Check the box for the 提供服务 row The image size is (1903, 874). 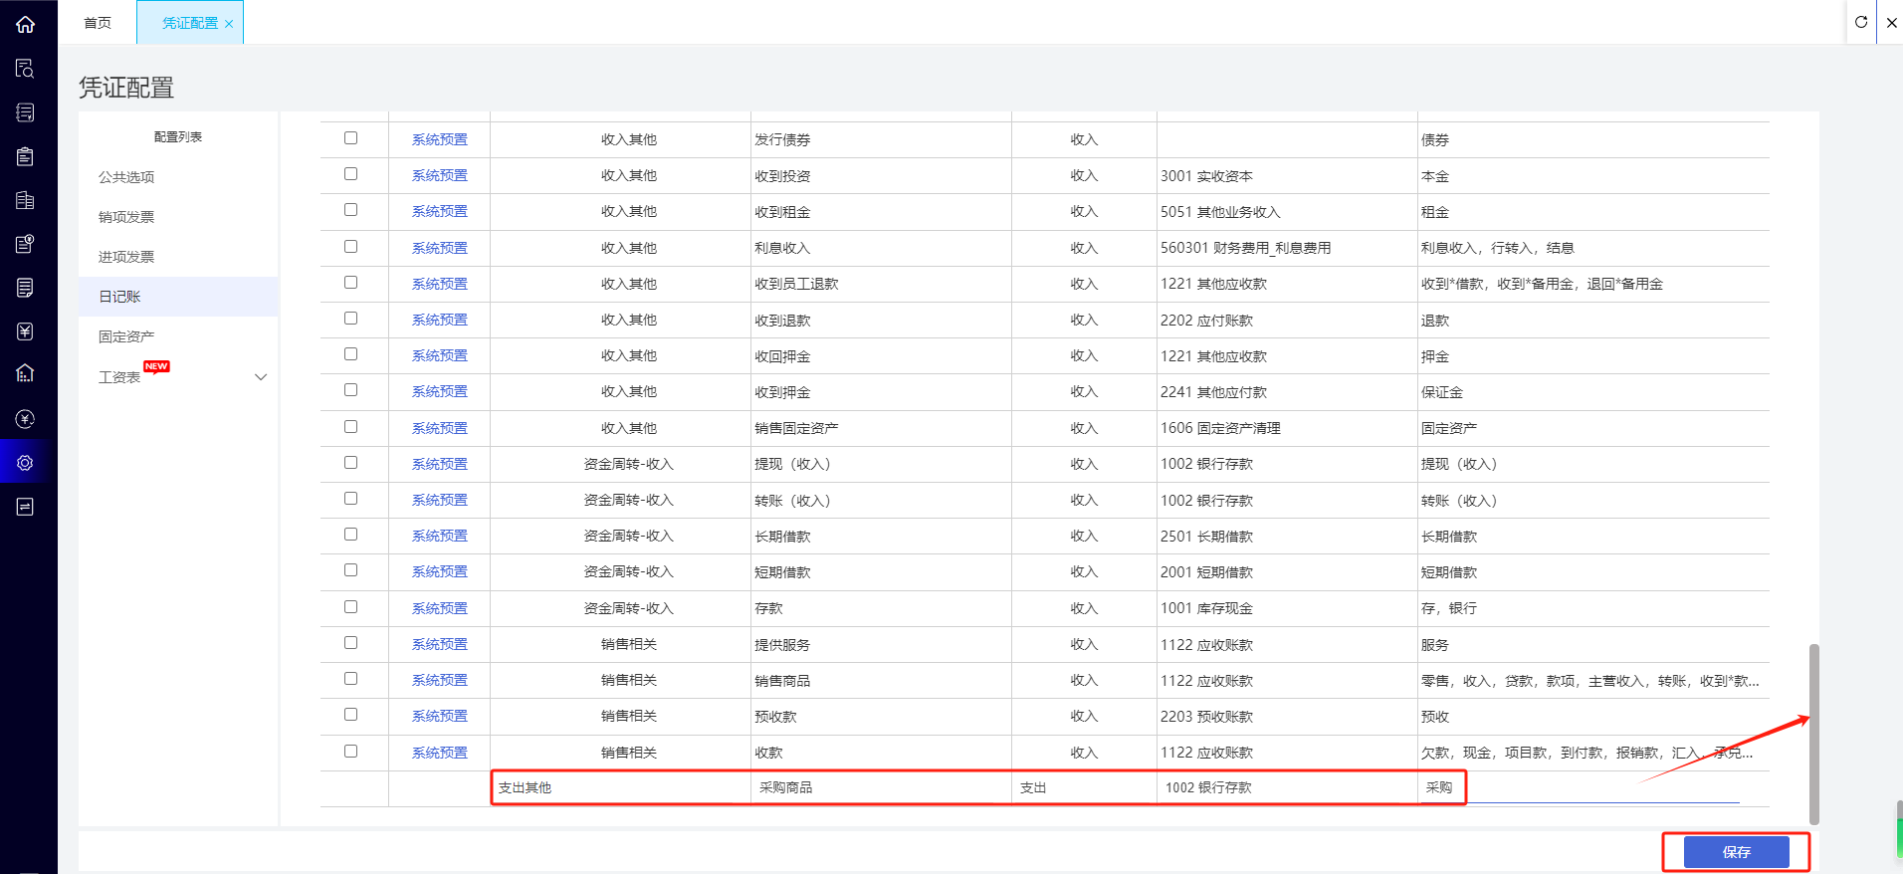[350, 643]
